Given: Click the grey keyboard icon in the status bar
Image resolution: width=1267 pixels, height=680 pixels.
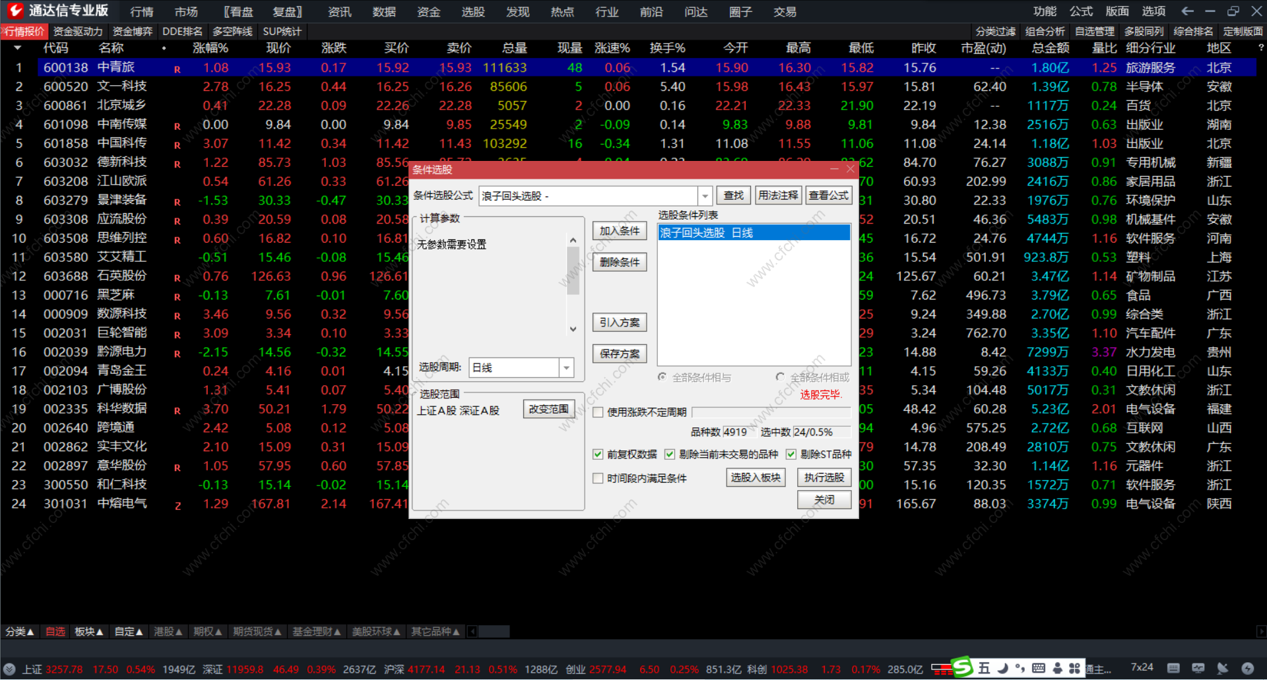Looking at the screenshot, I should 1173,668.
